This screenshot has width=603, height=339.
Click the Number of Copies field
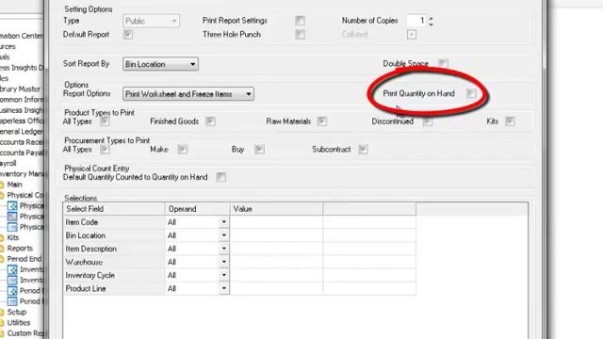pyautogui.click(x=416, y=21)
